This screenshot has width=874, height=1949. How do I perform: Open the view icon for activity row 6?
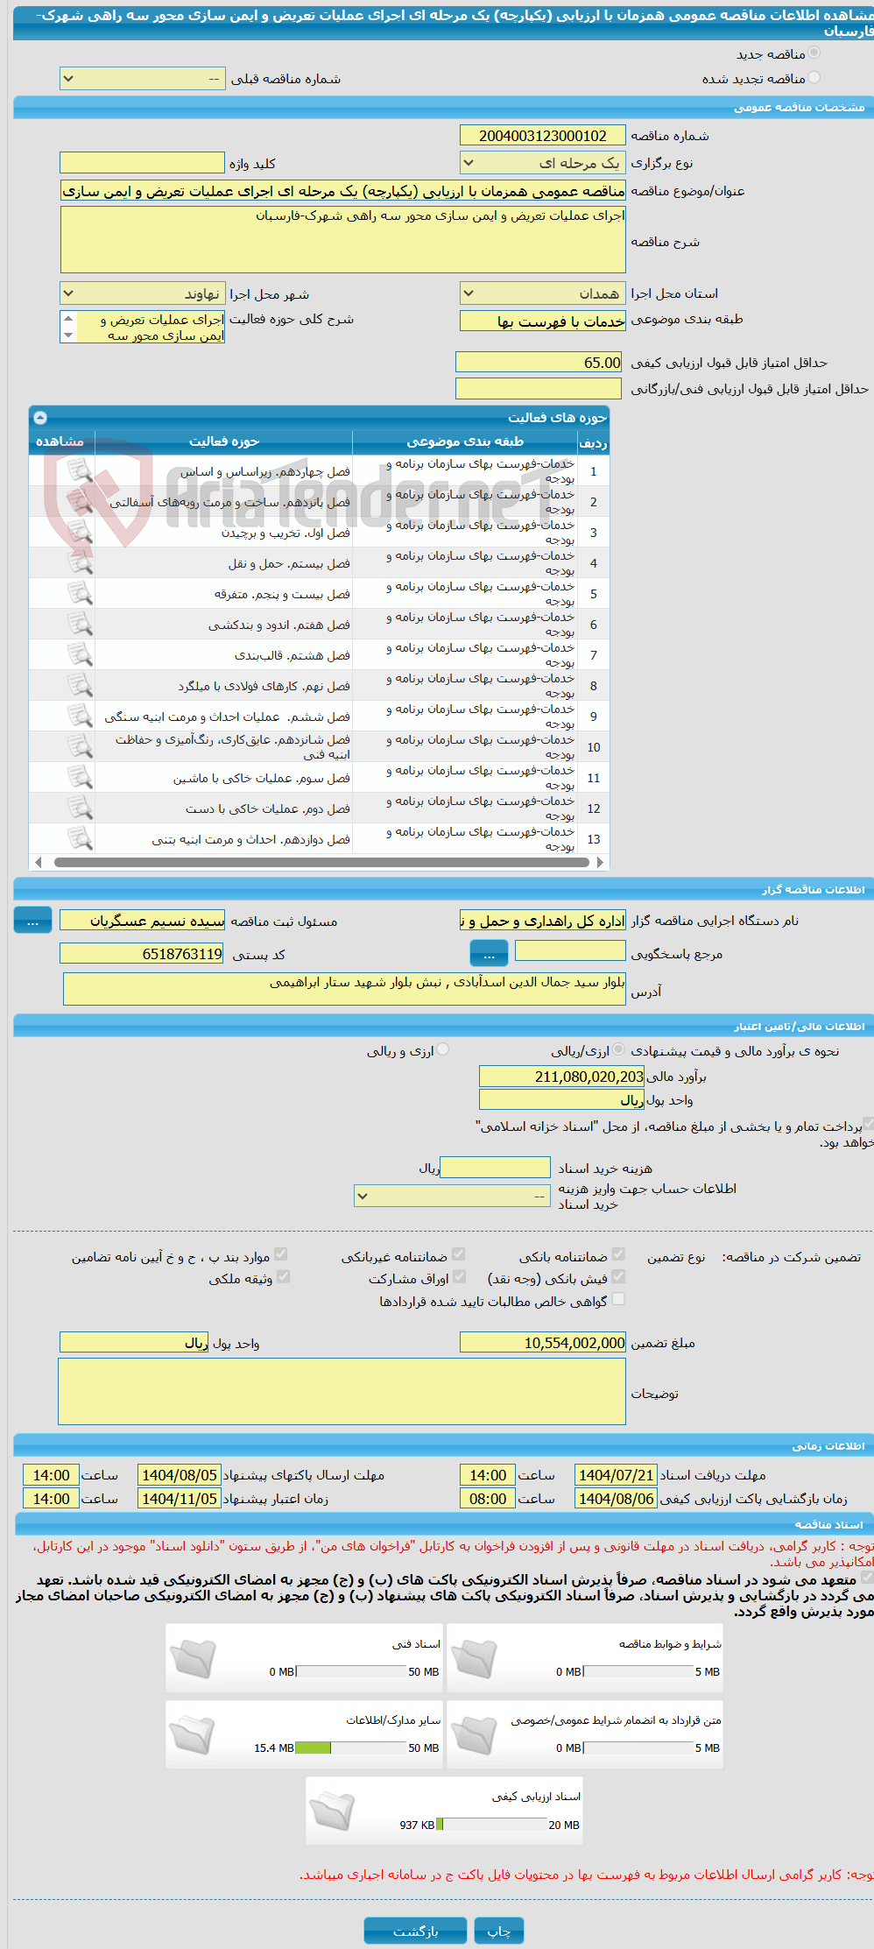pos(80,625)
